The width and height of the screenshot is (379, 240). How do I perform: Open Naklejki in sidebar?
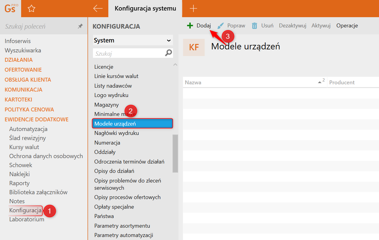pyautogui.click(x=20, y=174)
